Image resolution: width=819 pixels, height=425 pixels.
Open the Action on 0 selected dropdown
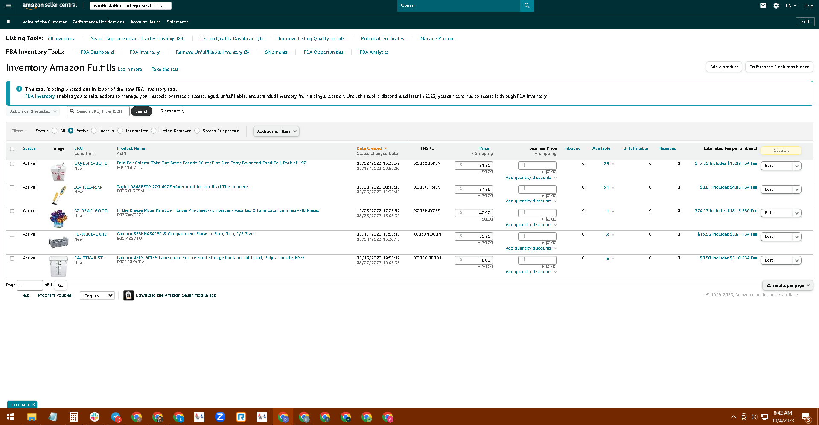click(33, 111)
